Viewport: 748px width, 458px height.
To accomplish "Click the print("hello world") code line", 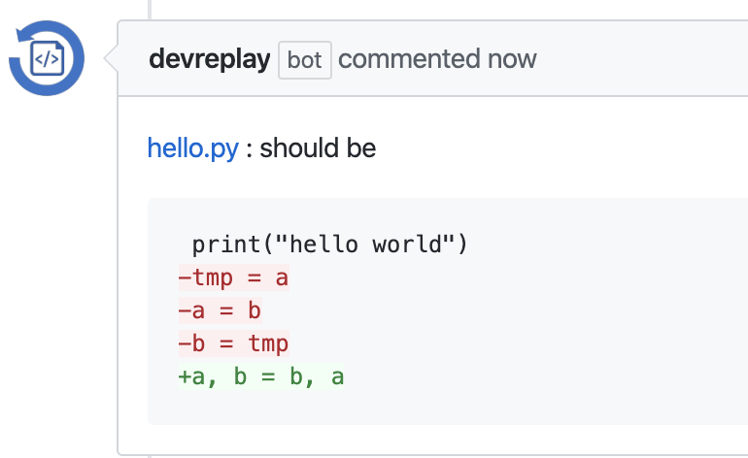I will coord(330,245).
